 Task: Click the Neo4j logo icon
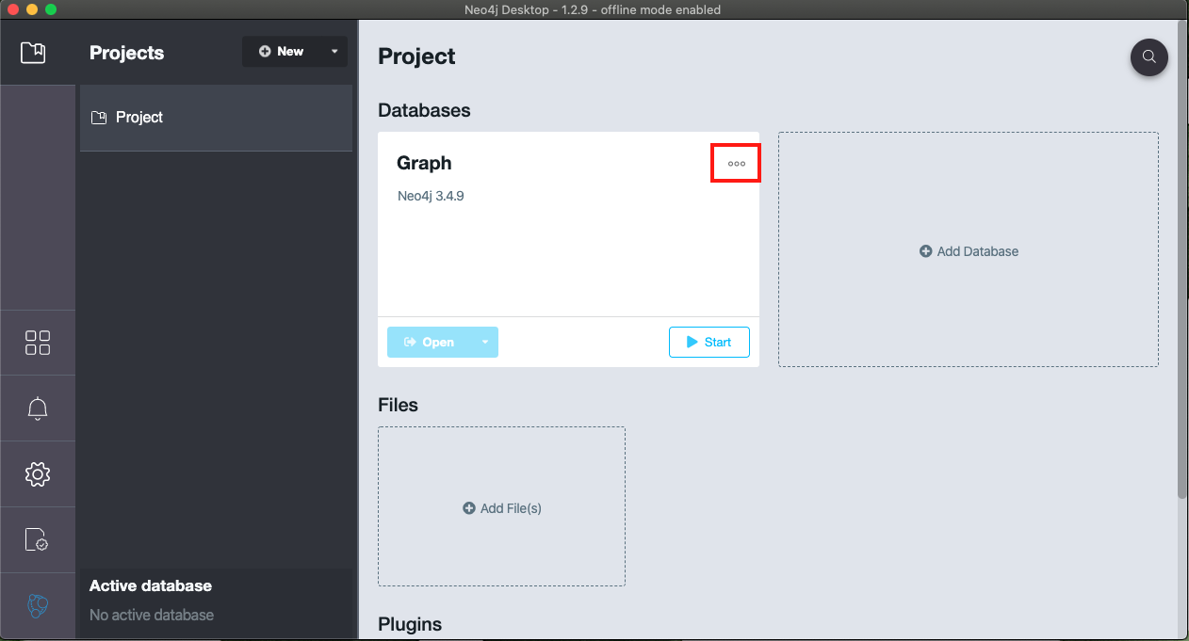[x=38, y=606]
